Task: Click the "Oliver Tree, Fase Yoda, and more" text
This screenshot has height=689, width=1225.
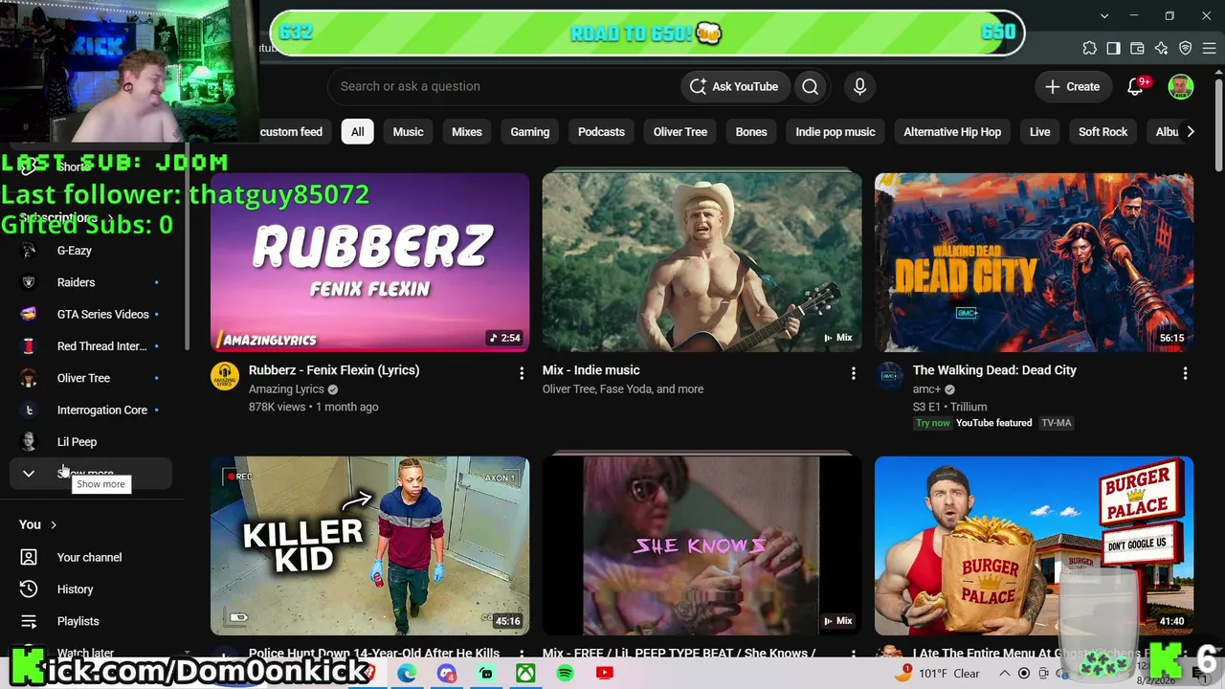Action: (623, 389)
